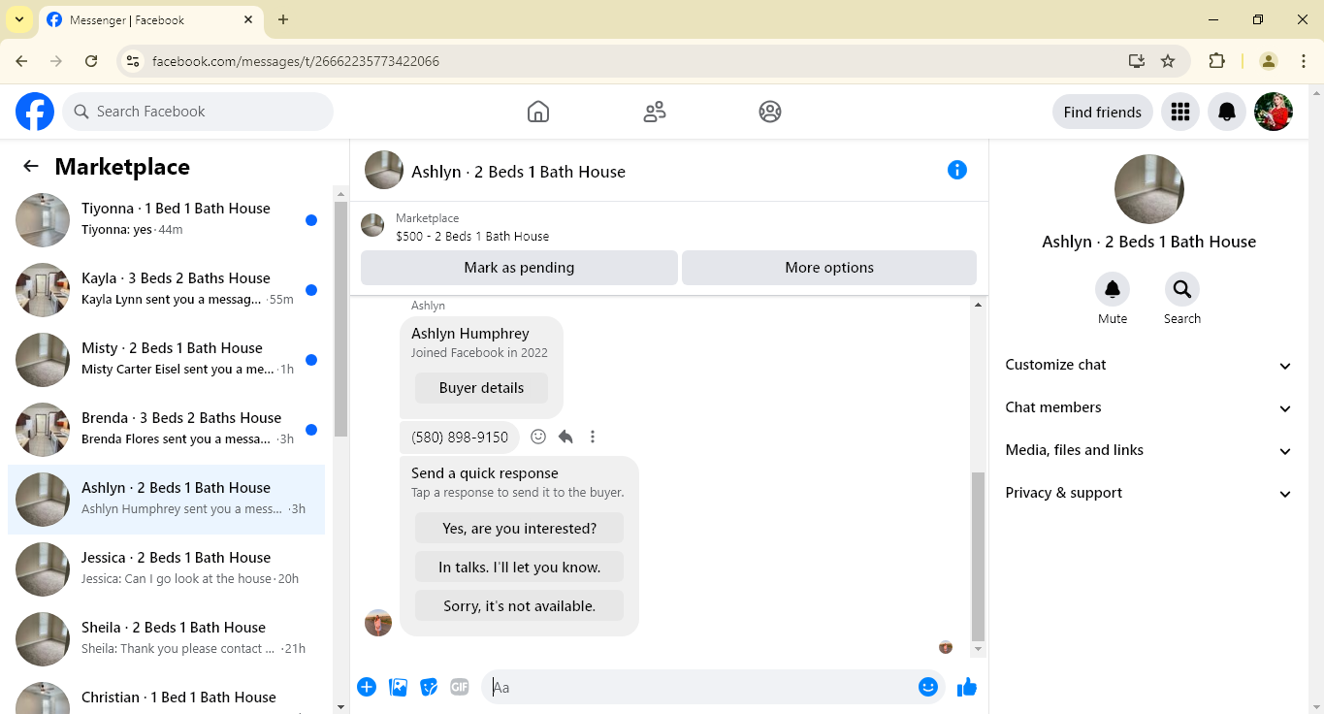1324x714 pixels.
Task: Open Ashlyn's large profile picture in side panel
Action: pyautogui.click(x=1149, y=189)
